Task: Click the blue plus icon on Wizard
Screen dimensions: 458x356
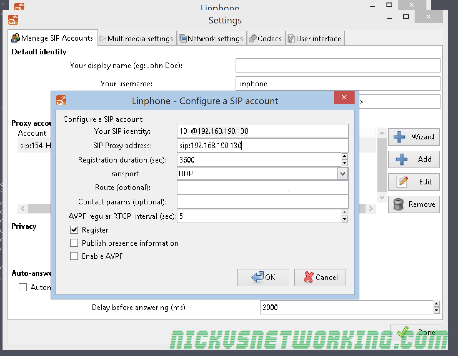Action: tap(399, 137)
